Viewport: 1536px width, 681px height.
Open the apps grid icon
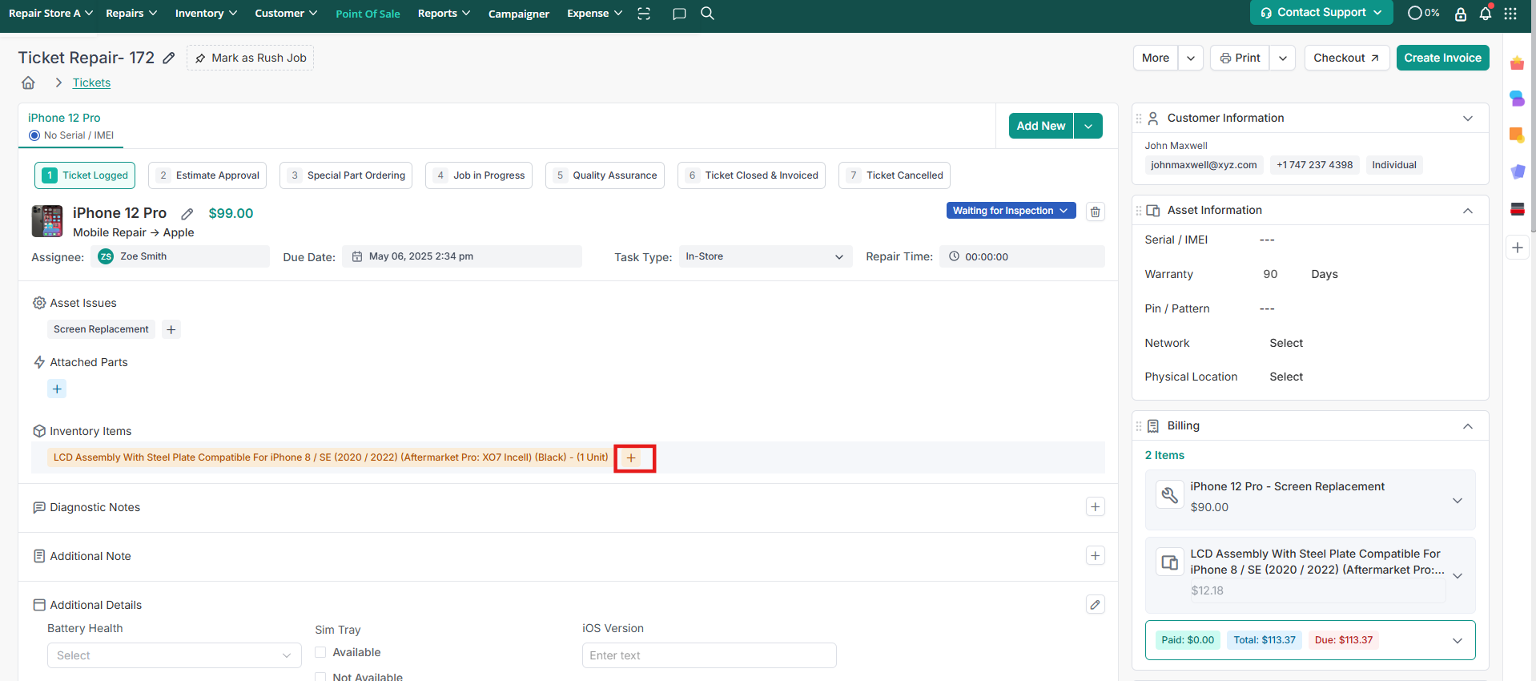[x=1510, y=14]
